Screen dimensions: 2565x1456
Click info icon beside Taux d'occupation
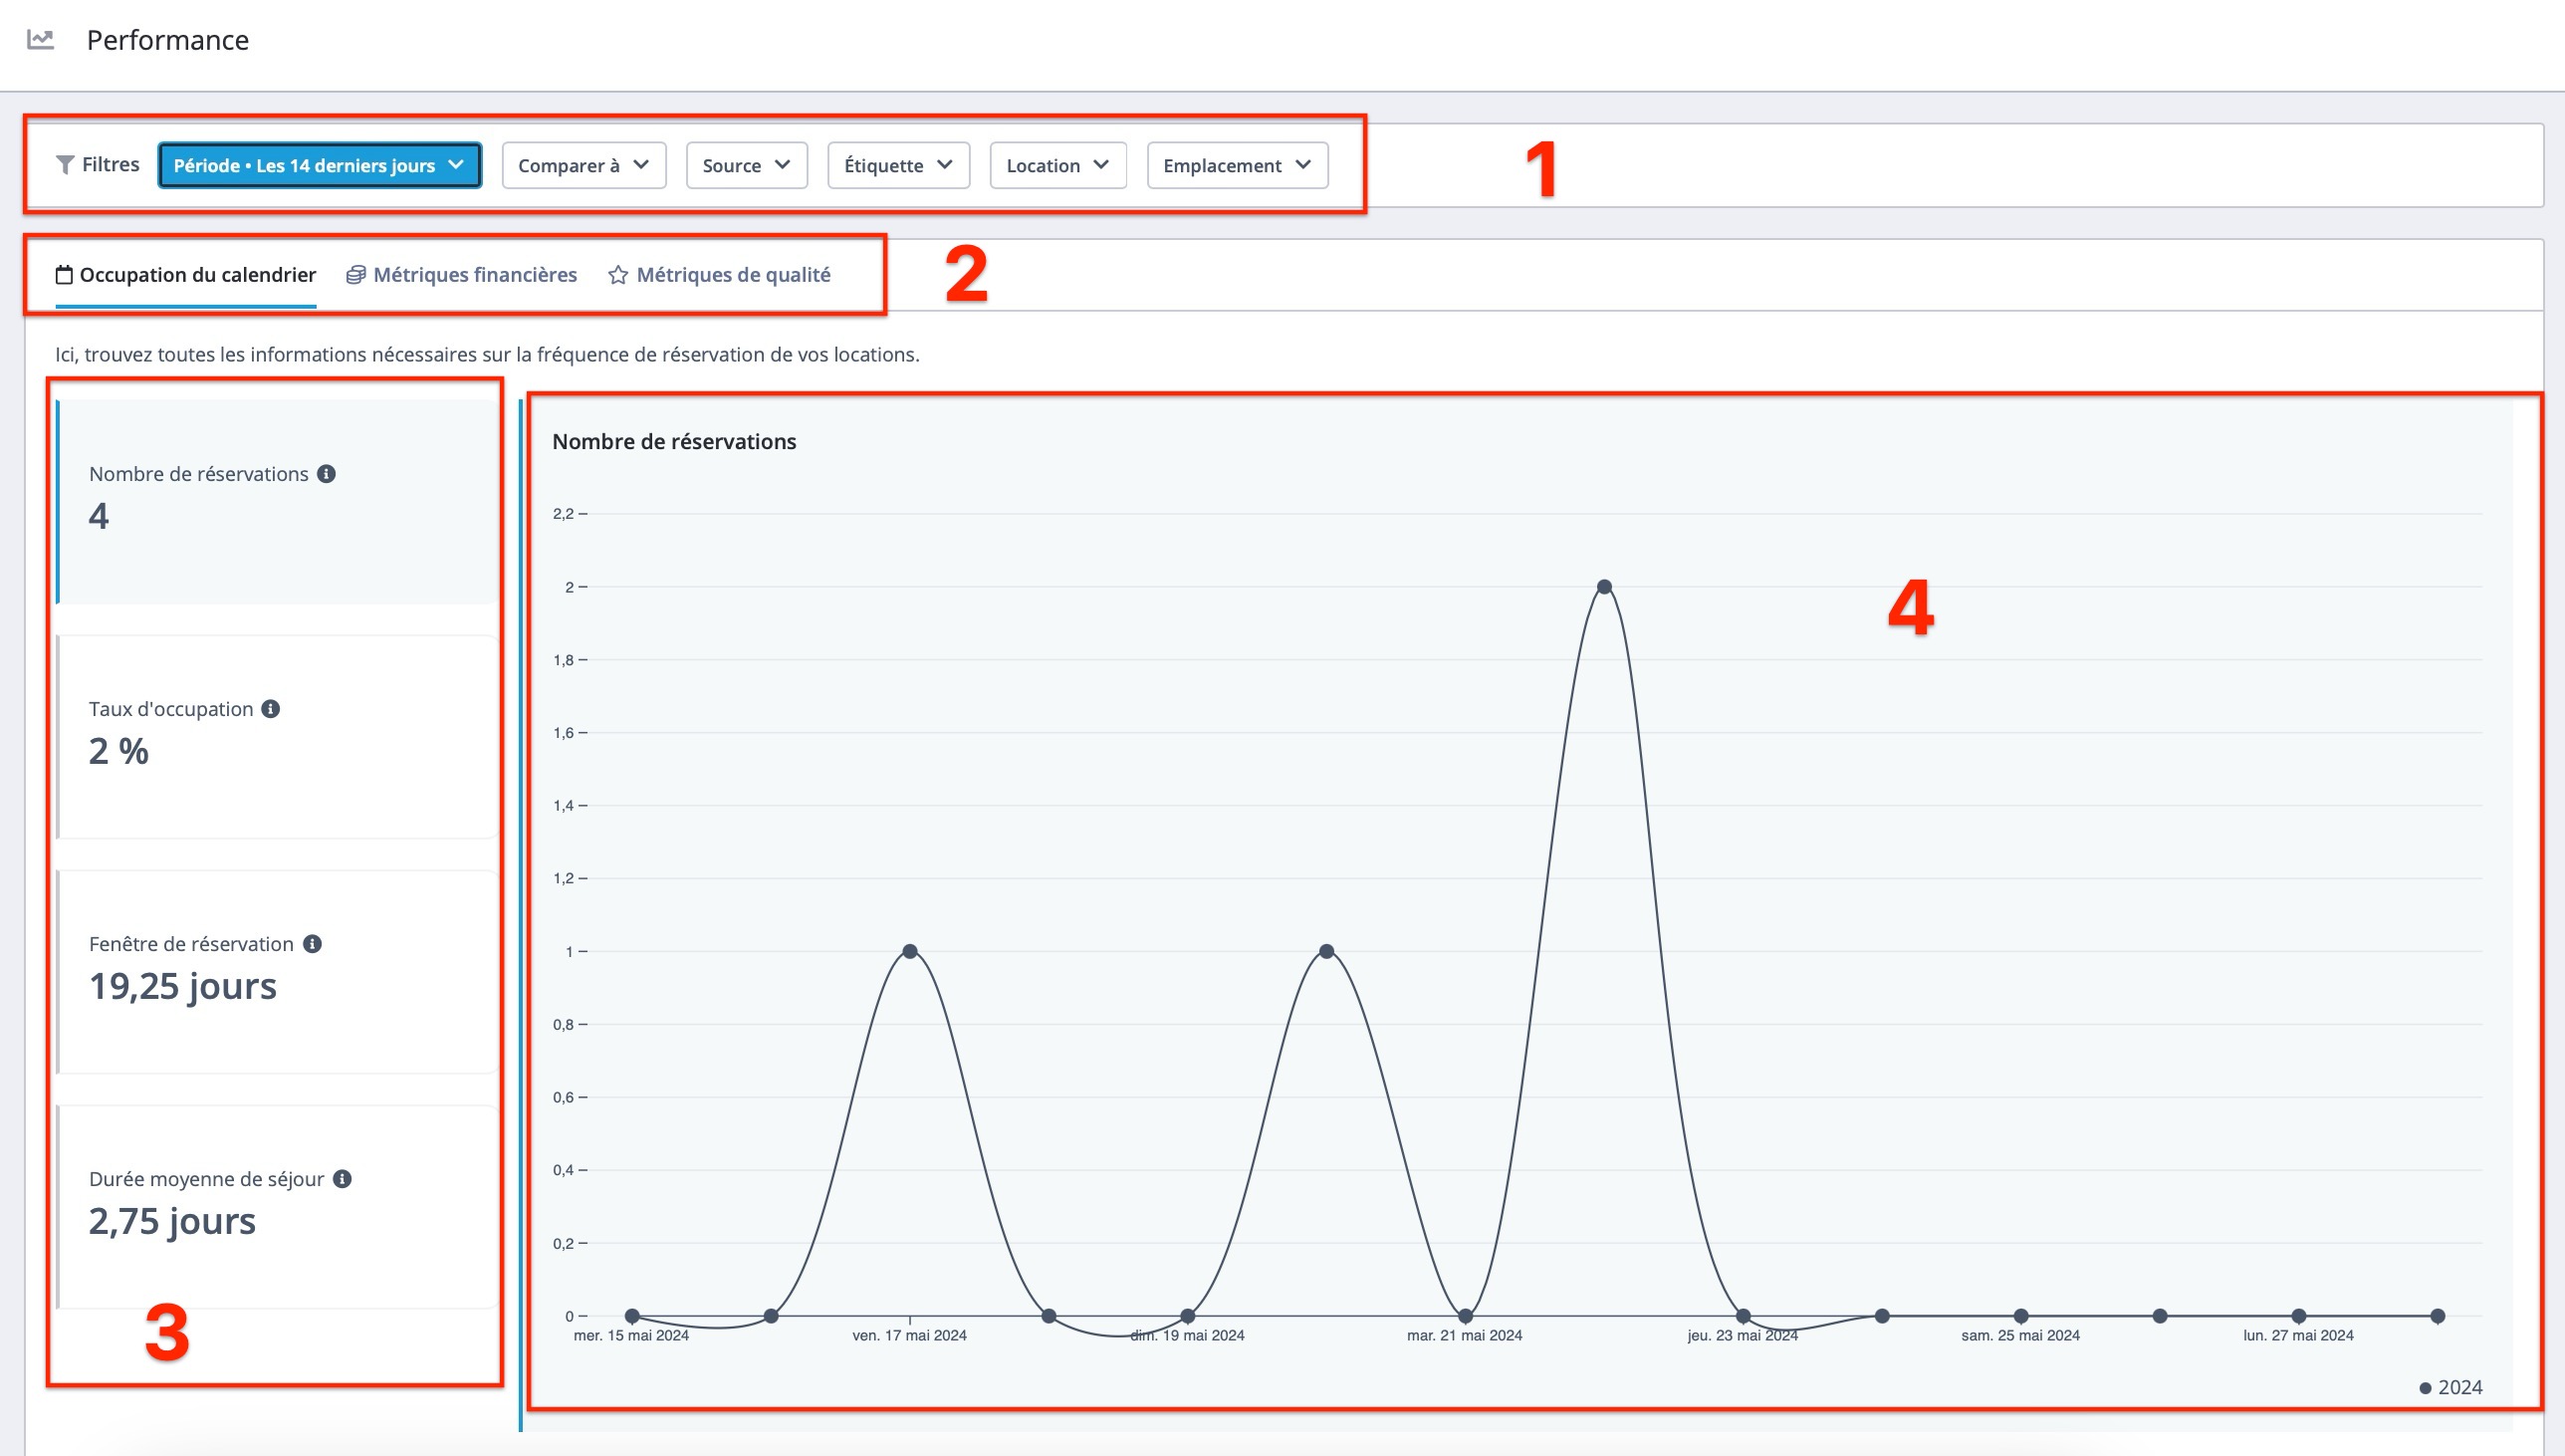pos(270,709)
